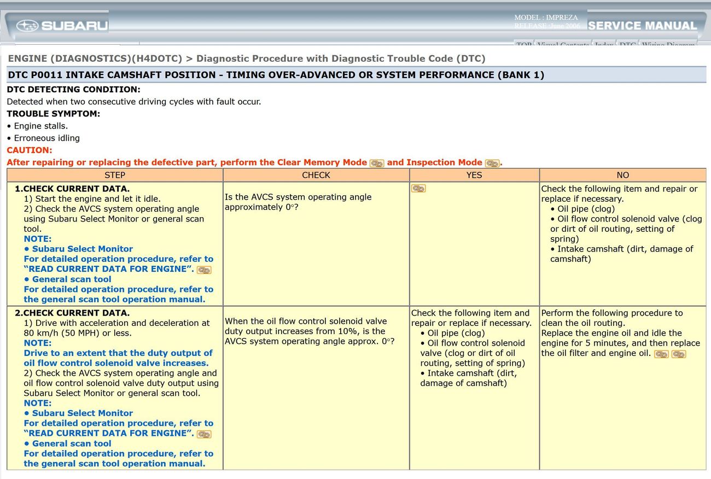Click second link icon after oil filter instruction

pos(679,354)
